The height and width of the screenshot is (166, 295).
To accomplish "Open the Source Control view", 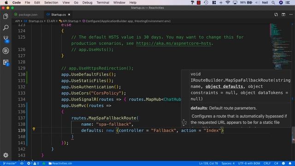I will (6, 39).
